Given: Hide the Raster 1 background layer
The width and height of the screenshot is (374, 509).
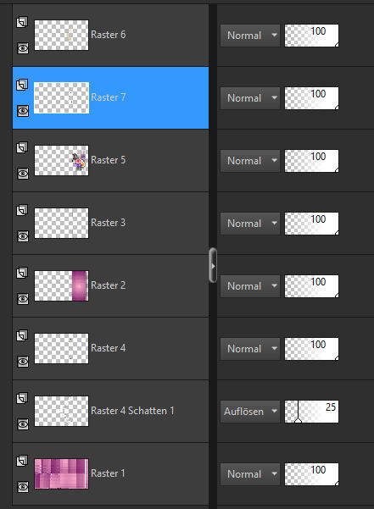Looking at the screenshot, I should tap(23, 487).
